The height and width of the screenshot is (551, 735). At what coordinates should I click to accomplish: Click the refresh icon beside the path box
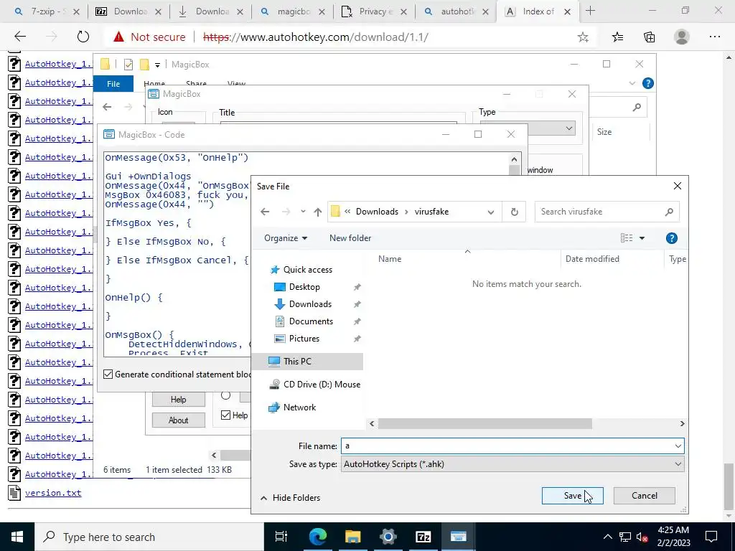tap(514, 212)
